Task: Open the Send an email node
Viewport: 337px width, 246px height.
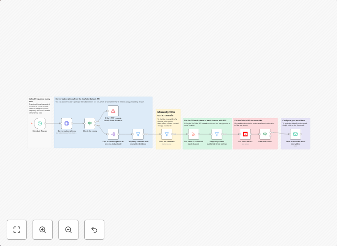Action: (x=295, y=134)
